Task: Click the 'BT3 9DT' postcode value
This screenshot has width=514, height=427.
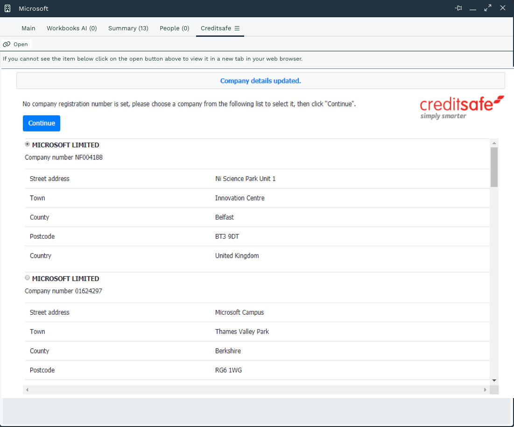Action: pyautogui.click(x=227, y=236)
